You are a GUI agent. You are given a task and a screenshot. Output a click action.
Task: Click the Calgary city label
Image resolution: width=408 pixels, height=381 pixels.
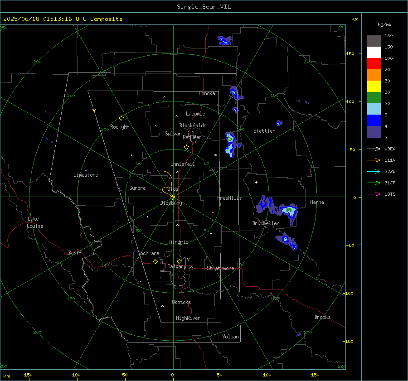click(177, 266)
